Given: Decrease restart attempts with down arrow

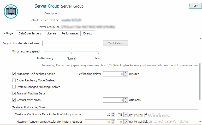Looking at the screenshot, I should click(x=126, y=101).
